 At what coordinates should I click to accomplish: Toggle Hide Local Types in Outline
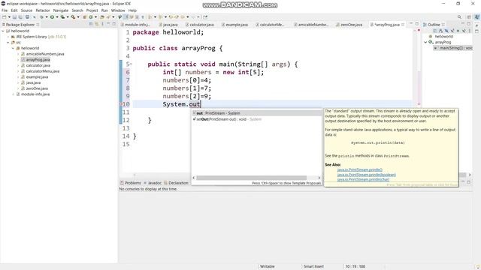[464, 31]
